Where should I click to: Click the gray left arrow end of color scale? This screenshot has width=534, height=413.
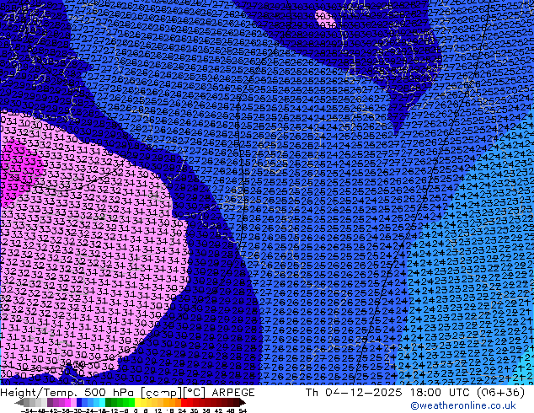pyautogui.click(x=19, y=402)
